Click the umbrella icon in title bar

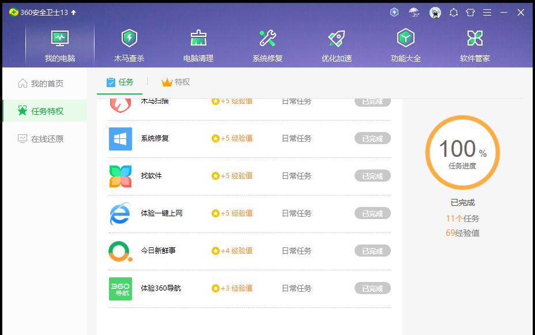pos(414,12)
